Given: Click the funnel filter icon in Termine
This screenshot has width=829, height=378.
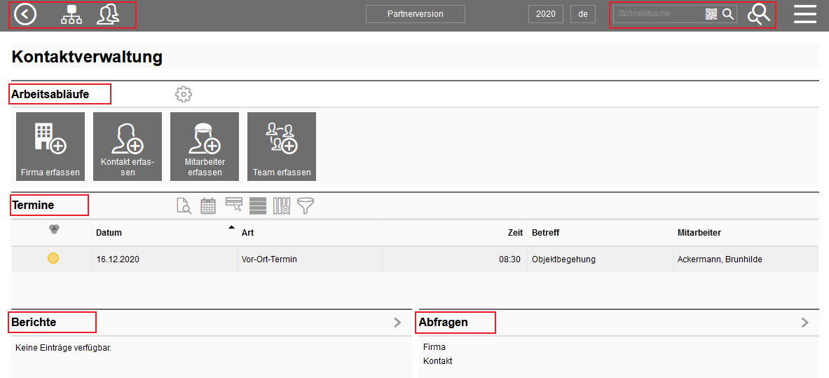Looking at the screenshot, I should coord(306,205).
